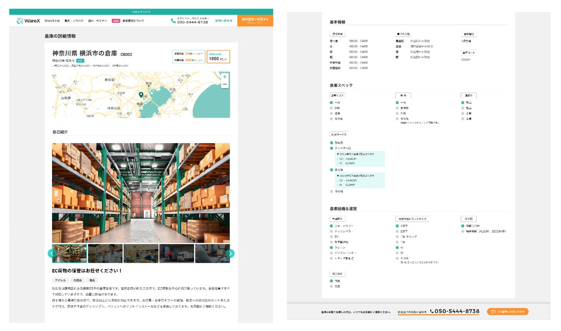Collapse the pricing note under 自社便
The width and height of the screenshot is (561, 331).
click(x=338, y=175)
